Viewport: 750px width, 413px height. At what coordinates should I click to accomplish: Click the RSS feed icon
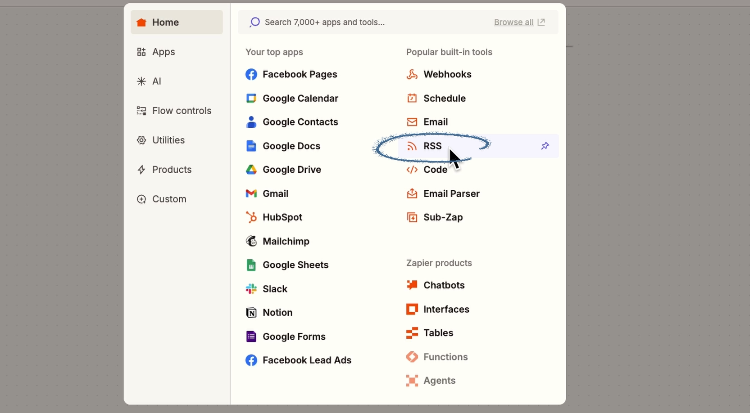click(412, 146)
